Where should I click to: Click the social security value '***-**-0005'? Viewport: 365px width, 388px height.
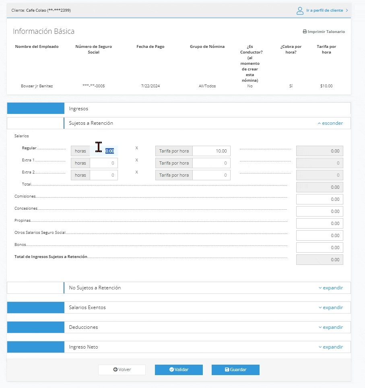coord(93,86)
